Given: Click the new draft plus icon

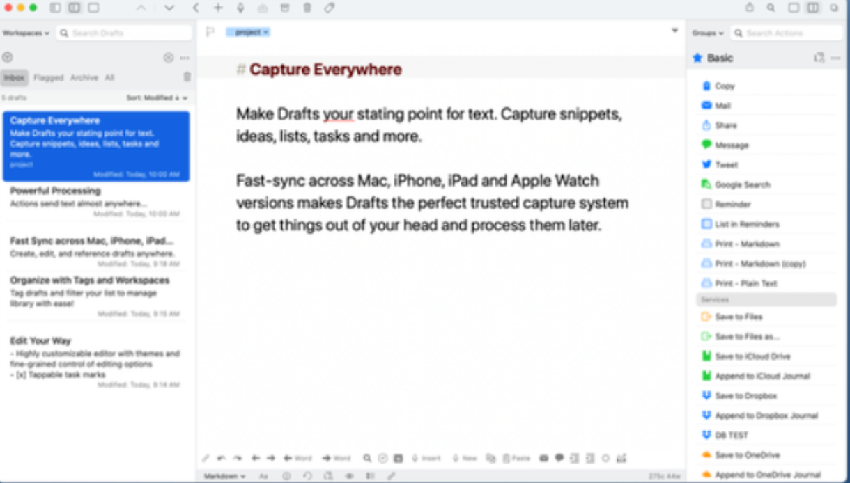Looking at the screenshot, I should point(218,8).
